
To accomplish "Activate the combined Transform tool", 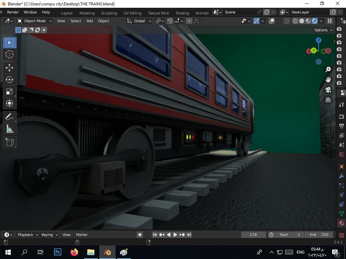I will 9,103.
